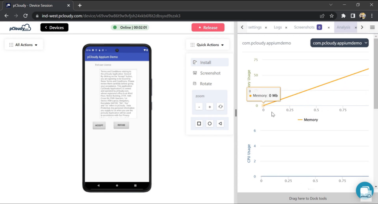Switch to the Logs tab
The width and height of the screenshot is (378, 204).
pos(278,27)
